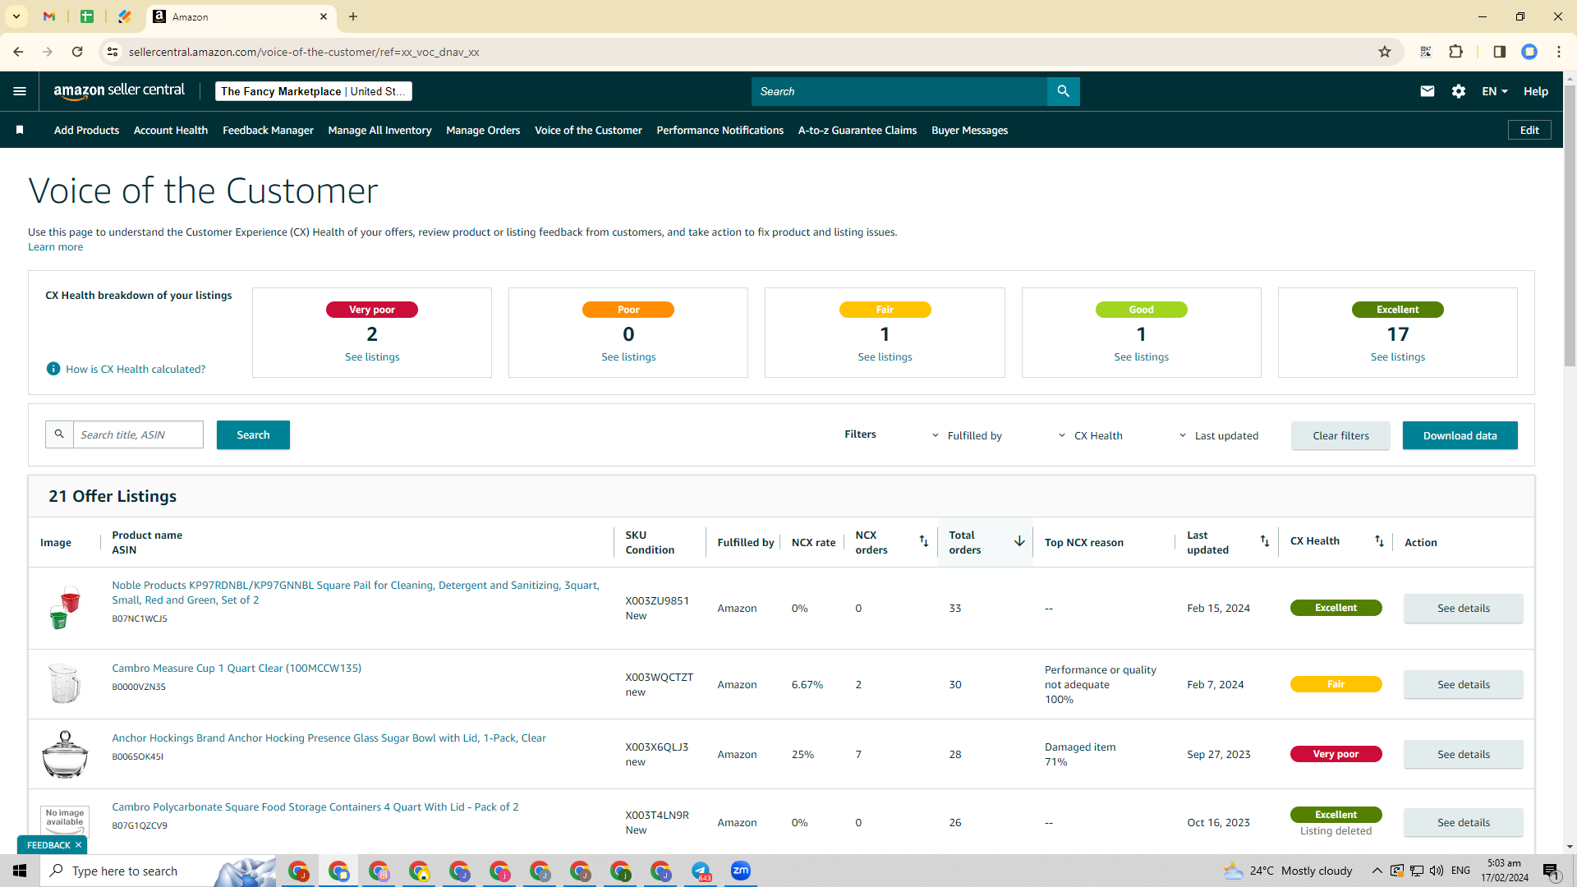Screen dimensions: 1577x887
Task: Open Manage All Inventory menu item
Action: click(x=379, y=130)
